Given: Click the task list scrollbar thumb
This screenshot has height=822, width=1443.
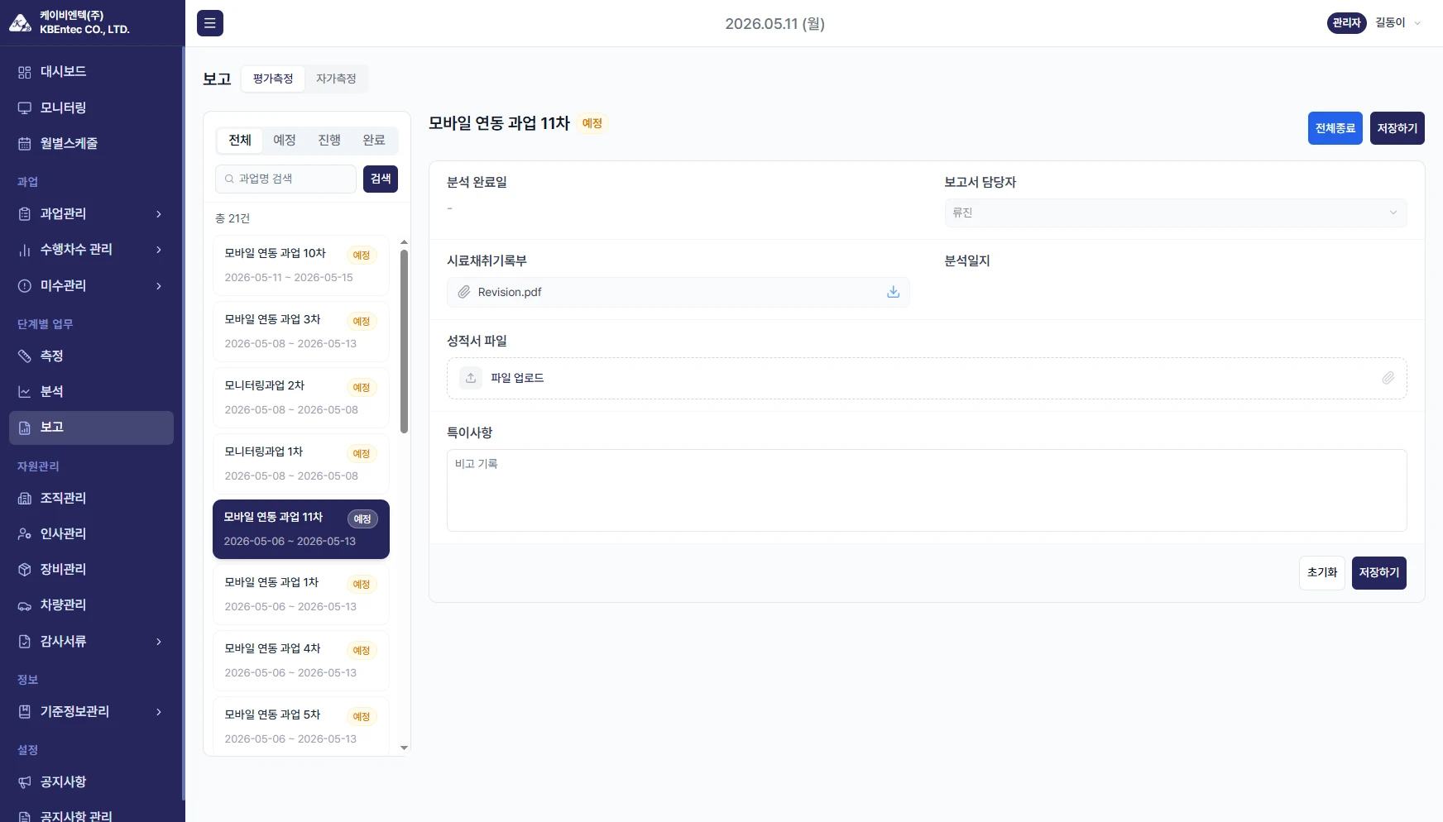Looking at the screenshot, I should pyautogui.click(x=404, y=342).
